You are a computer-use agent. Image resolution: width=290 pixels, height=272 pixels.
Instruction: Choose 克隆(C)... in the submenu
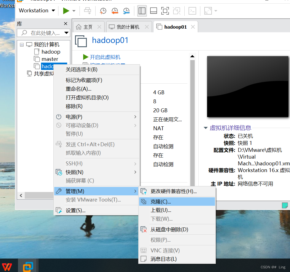[x=177, y=202]
